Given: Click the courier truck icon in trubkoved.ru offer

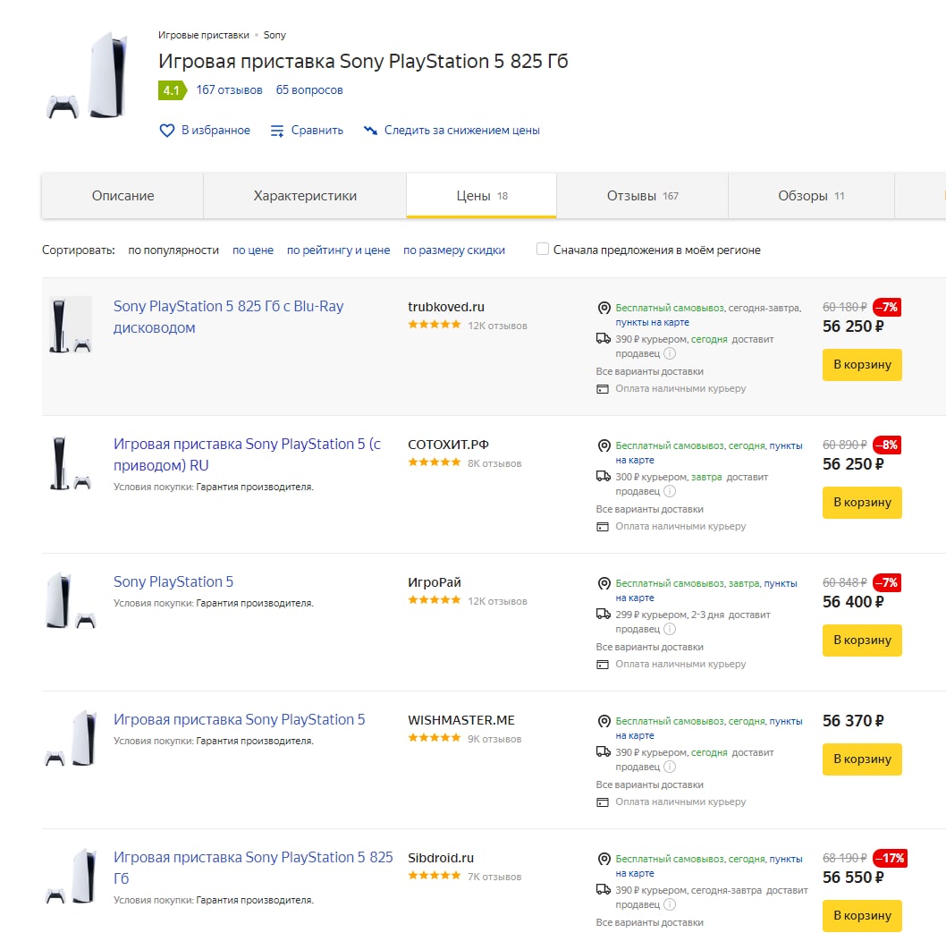Looking at the screenshot, I should pos(604,338).
